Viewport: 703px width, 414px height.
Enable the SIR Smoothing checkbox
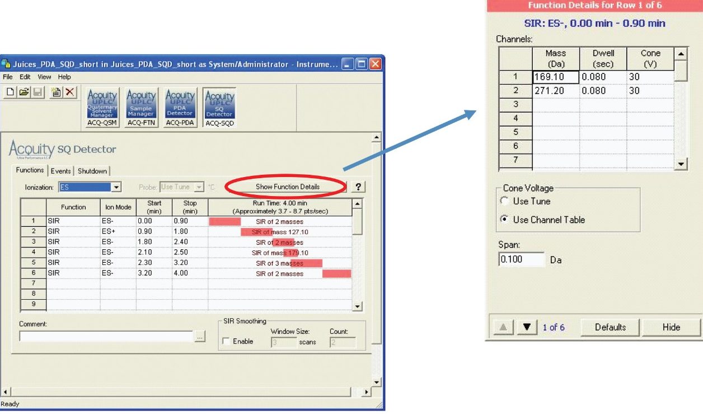click(226, 341)
